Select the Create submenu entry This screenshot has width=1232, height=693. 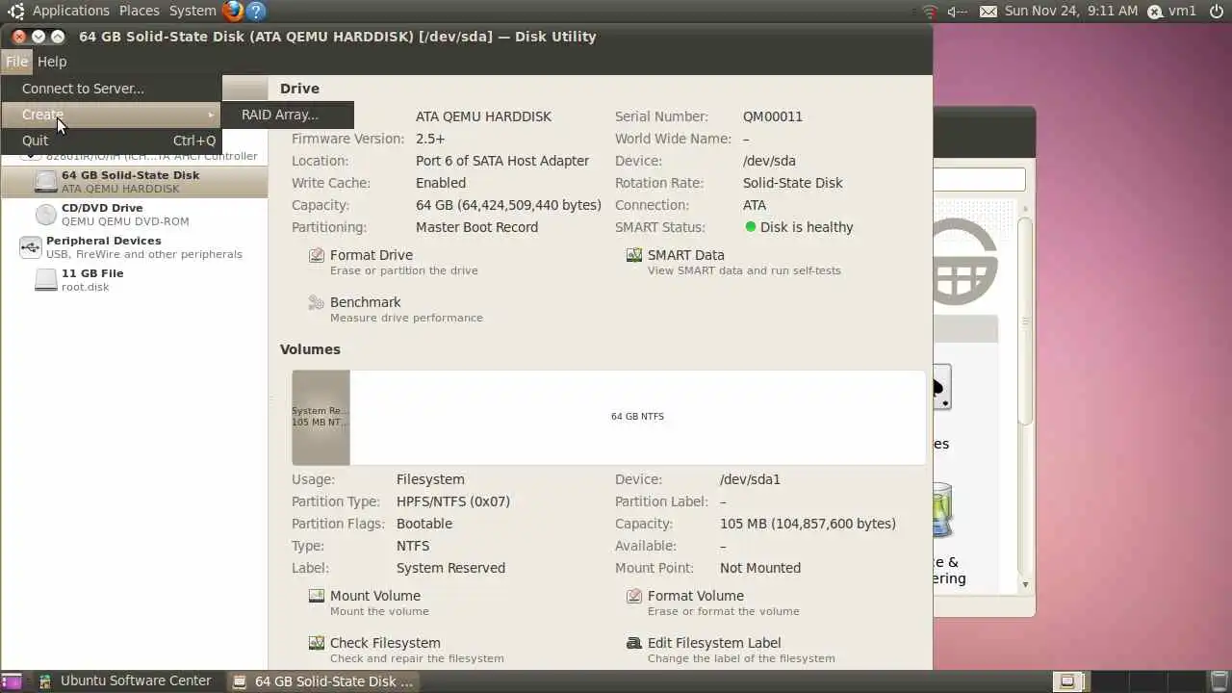(111, 115)
